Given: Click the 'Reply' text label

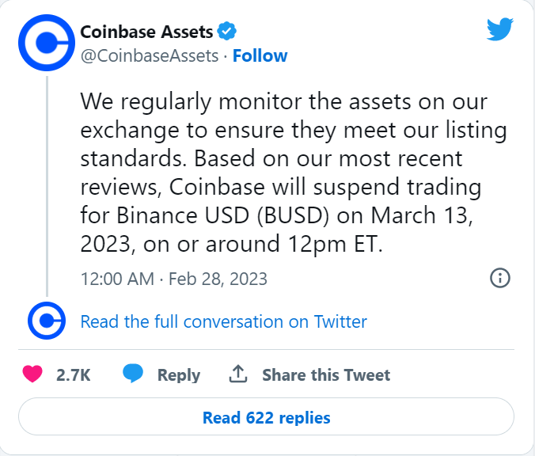Looking at the screenshot, I should (179, 374).
